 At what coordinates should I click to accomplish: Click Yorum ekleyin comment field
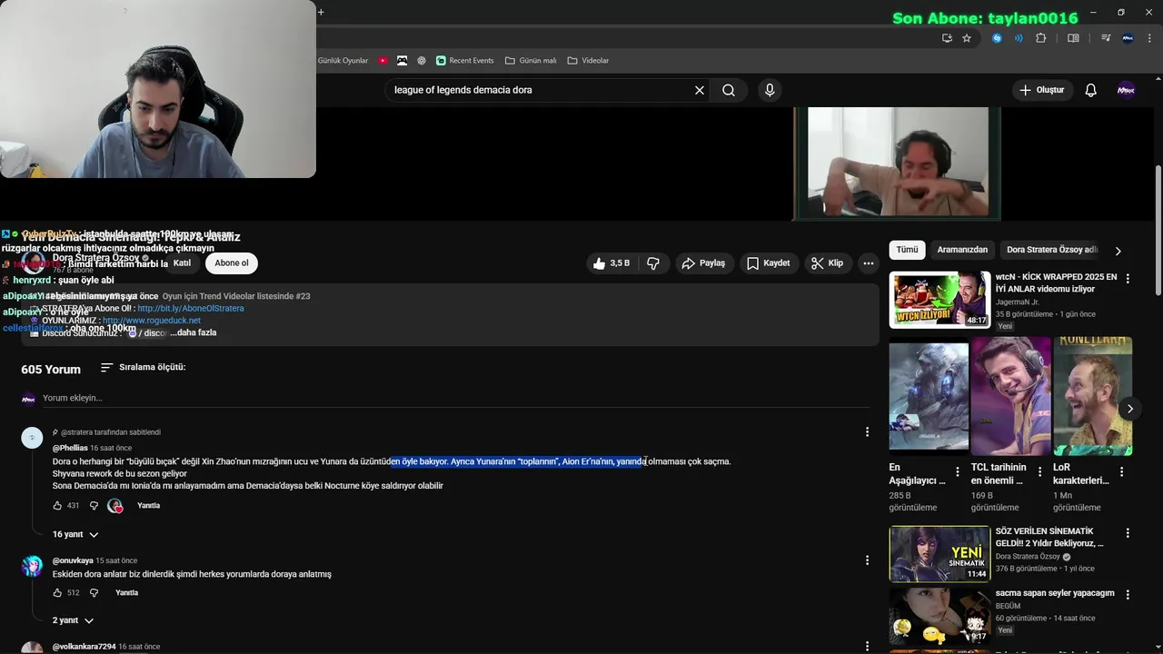(x=454, y=398)
